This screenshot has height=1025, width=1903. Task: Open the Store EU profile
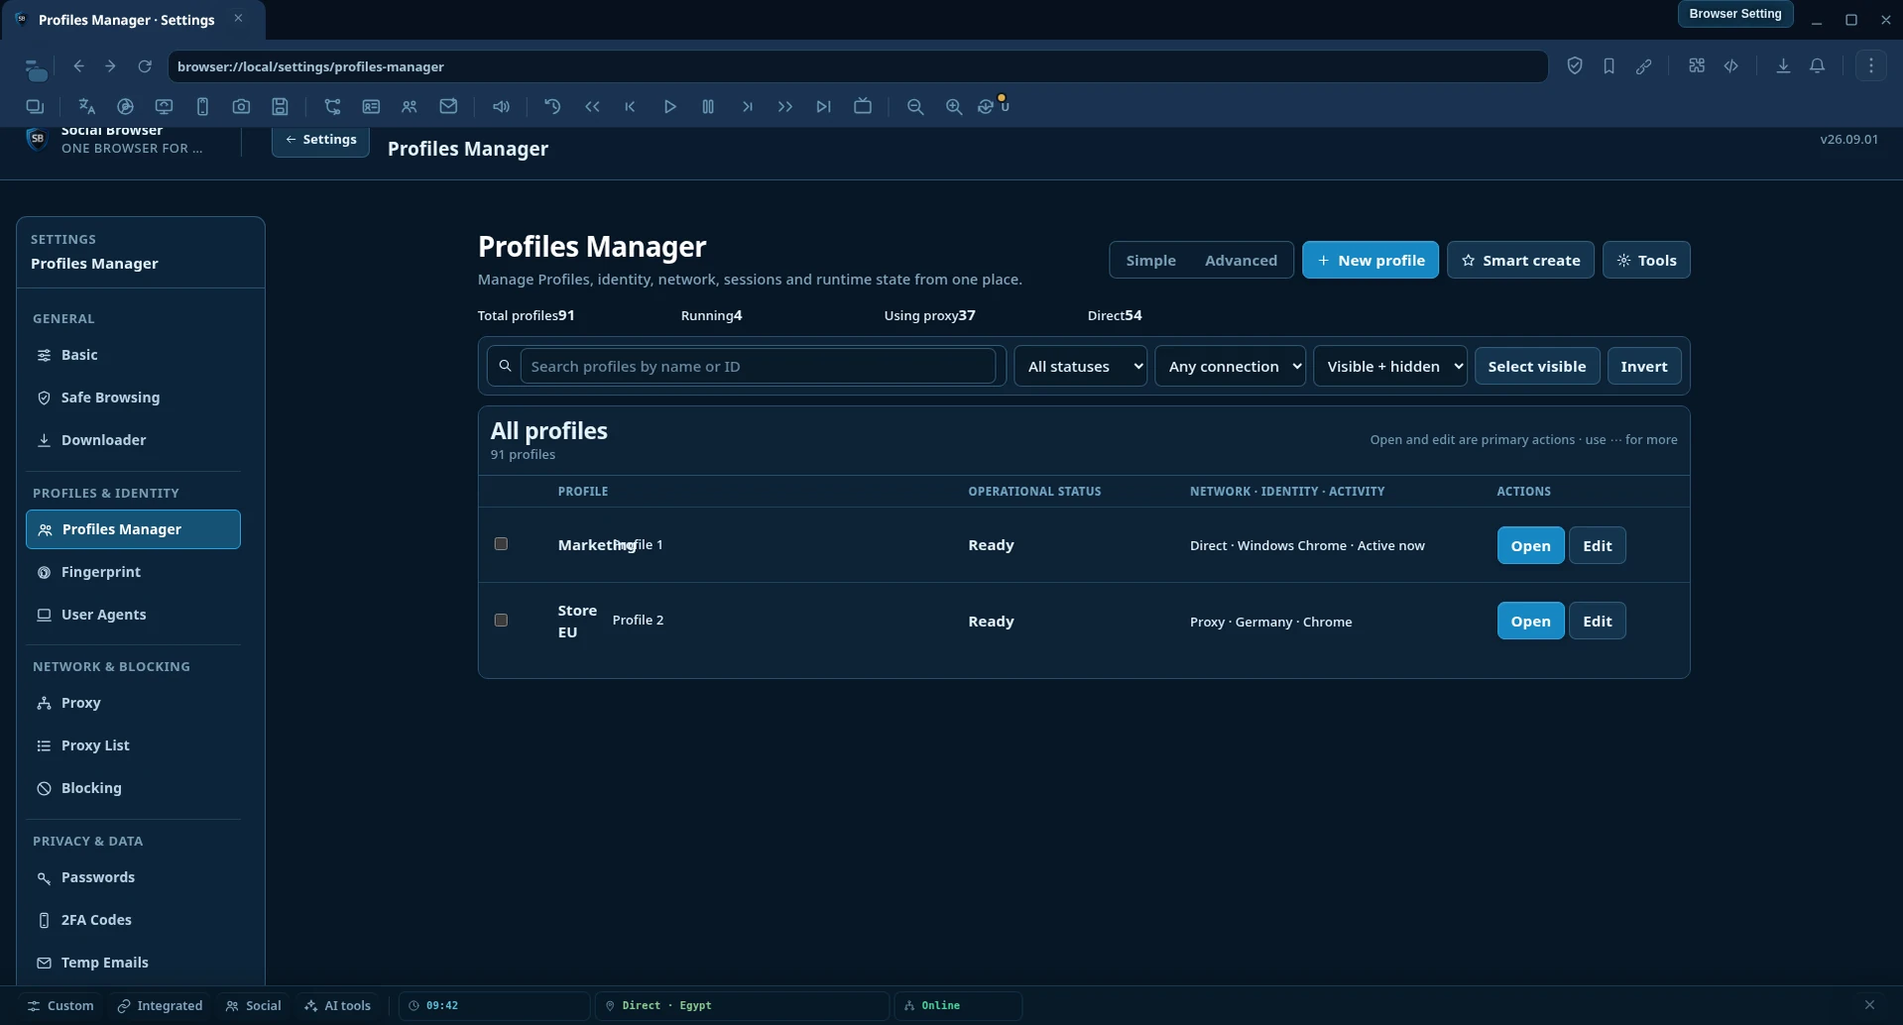[x=1530, y=621]
